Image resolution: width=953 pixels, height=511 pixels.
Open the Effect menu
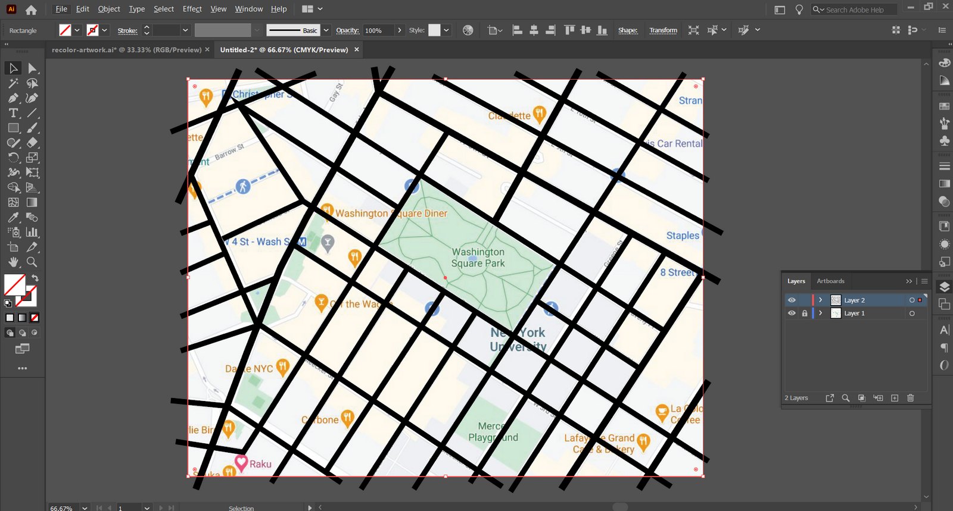tap(192, 9)
